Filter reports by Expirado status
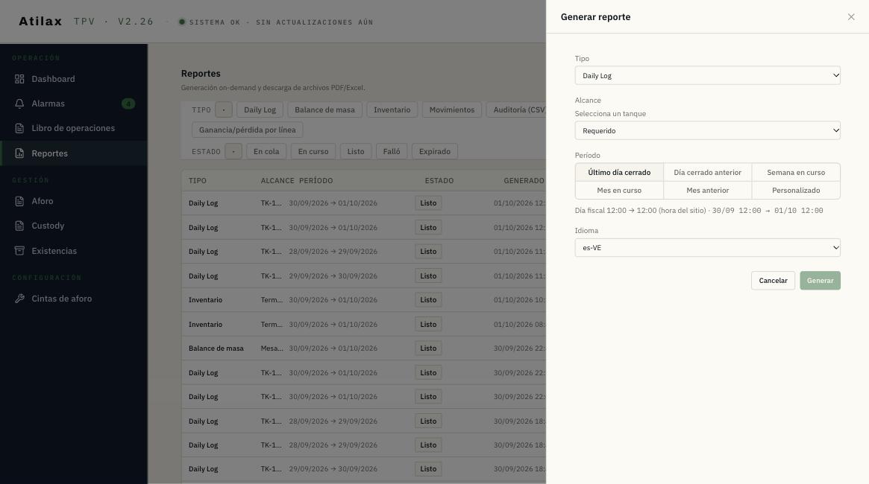 434,152
